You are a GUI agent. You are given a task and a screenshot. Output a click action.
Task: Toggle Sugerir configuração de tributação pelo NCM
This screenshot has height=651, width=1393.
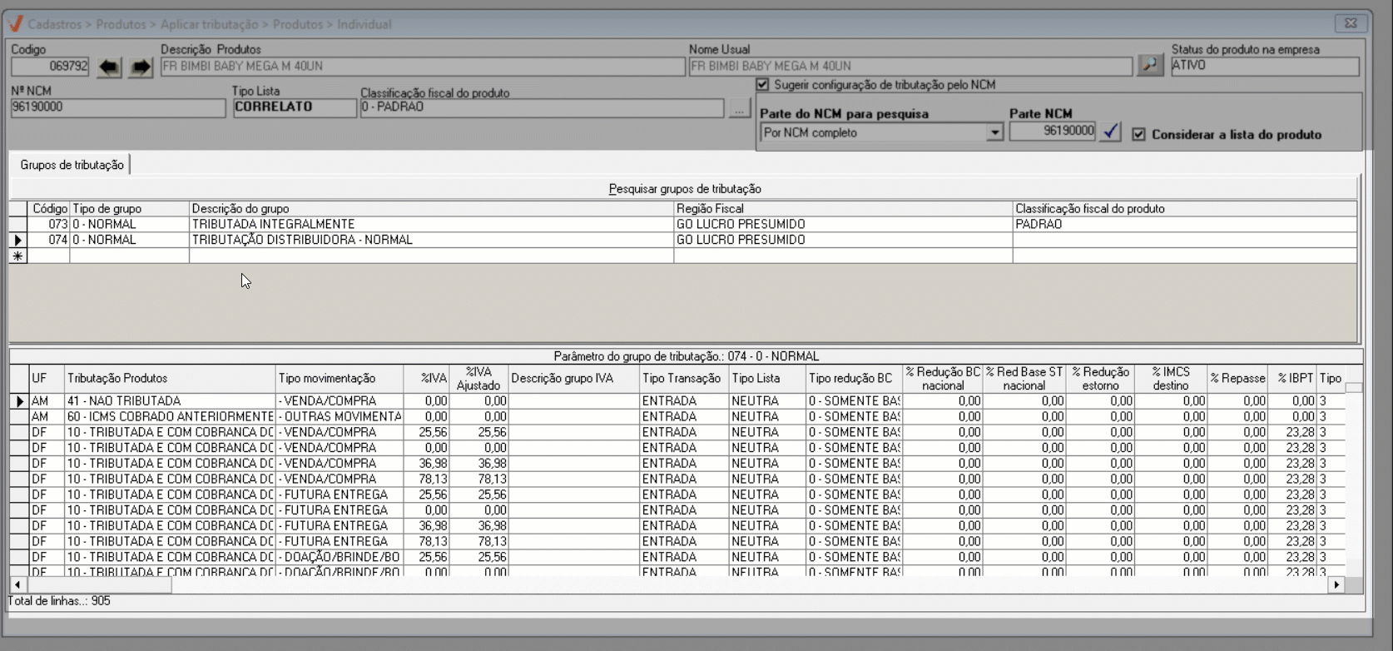[x=762, y=85]
